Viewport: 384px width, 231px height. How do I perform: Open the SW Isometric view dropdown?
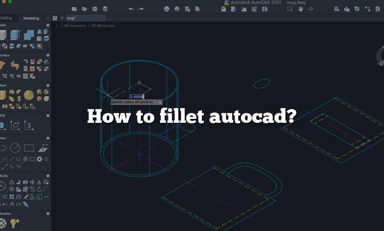click(75, 26)
